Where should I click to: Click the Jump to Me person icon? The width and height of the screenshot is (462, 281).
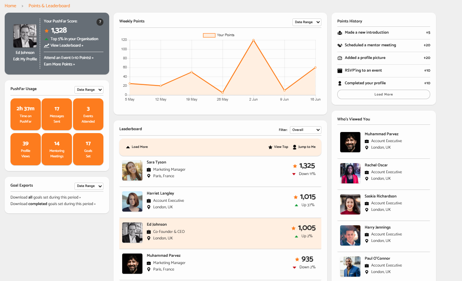coord(295,147)
